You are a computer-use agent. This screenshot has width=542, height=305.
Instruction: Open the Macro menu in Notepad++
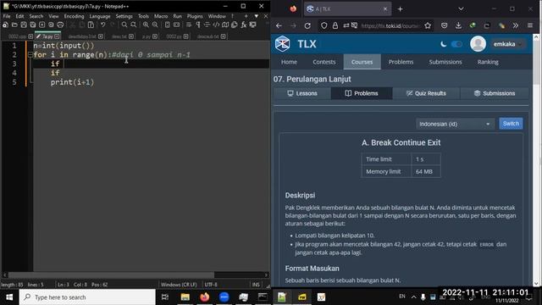[161, 16]
